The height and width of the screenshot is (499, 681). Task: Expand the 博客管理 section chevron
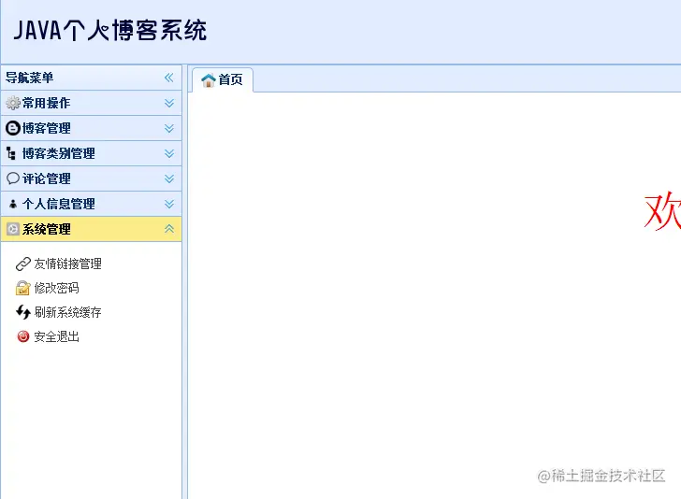[x=169, y=128]
